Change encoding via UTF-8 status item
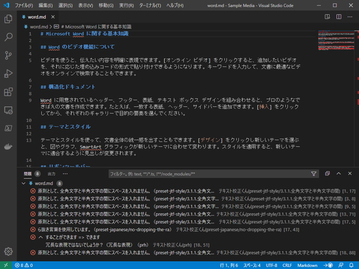The width and height of the screenshot is (359, 269). (271, 265)
